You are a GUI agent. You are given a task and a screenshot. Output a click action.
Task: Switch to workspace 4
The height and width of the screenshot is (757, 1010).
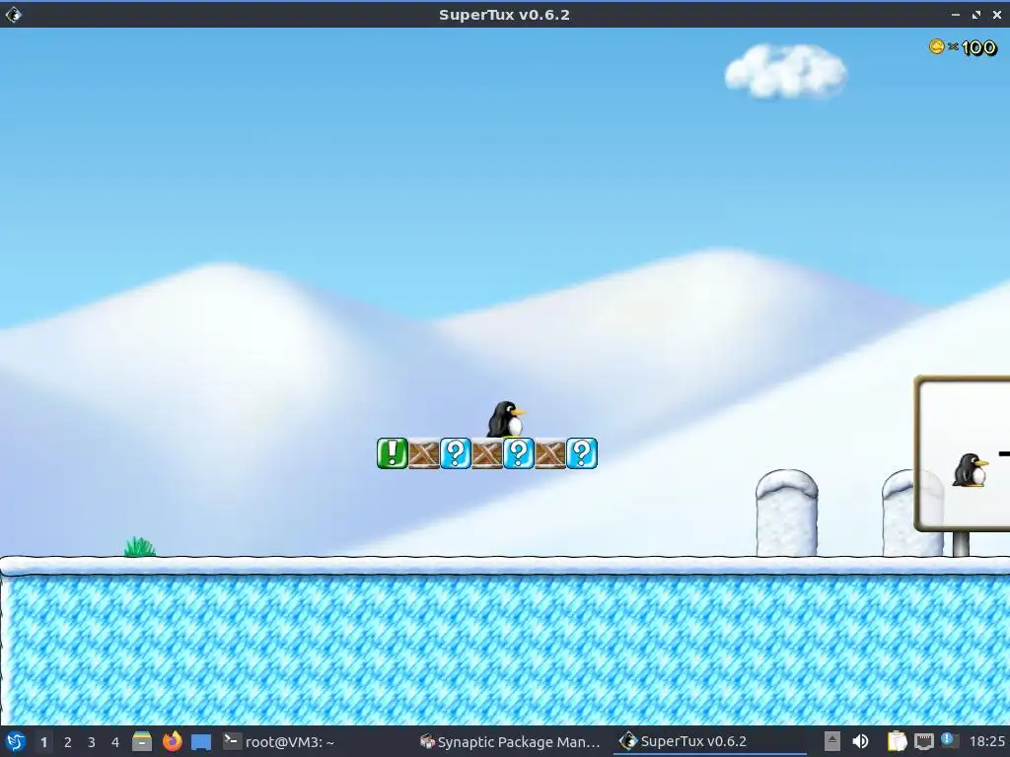[x=115, y=742]
